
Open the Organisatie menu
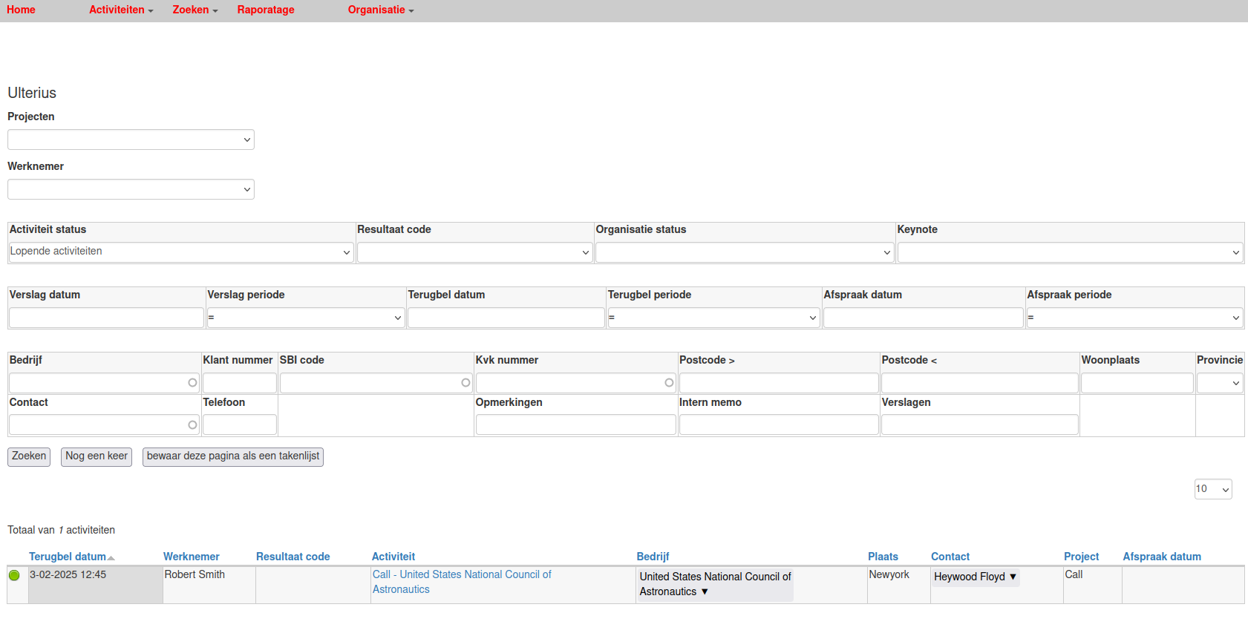point(380,10)
